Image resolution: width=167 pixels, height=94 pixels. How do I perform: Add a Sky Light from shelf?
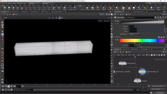pyautogui.click(x=129, y=8)
